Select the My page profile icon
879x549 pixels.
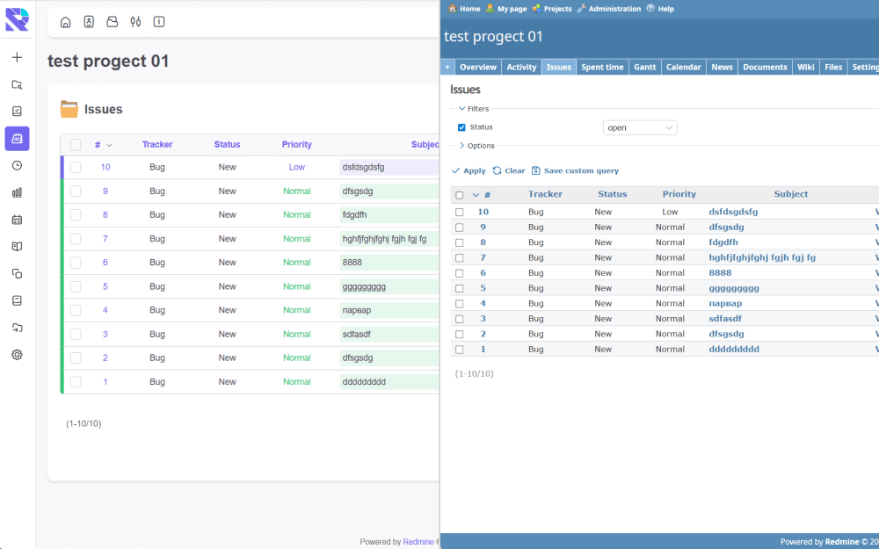click(x=89, y=21)
